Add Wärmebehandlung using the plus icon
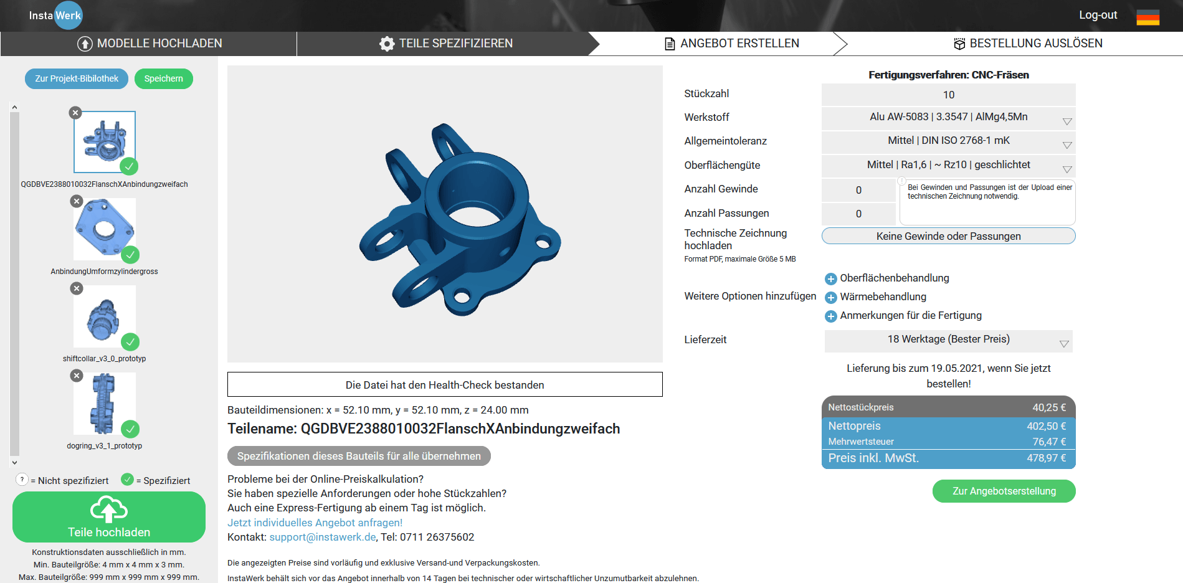Screen dimensions: 1183x583 [830, 298]
